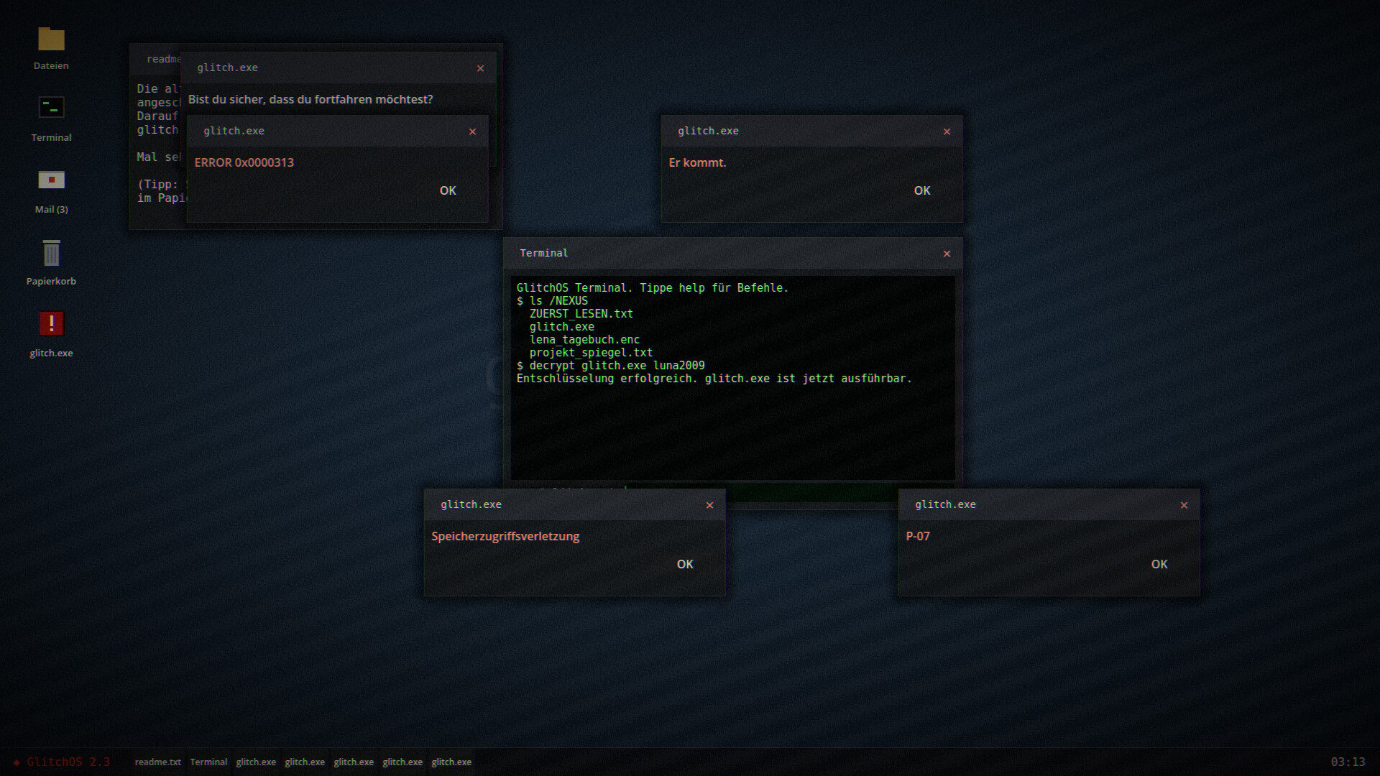This screenshot has height=776, width=1380.
Task: Click projekt_spiegel.txt in the terminal output
Action: pyautogui.click(x=591, y=352)
